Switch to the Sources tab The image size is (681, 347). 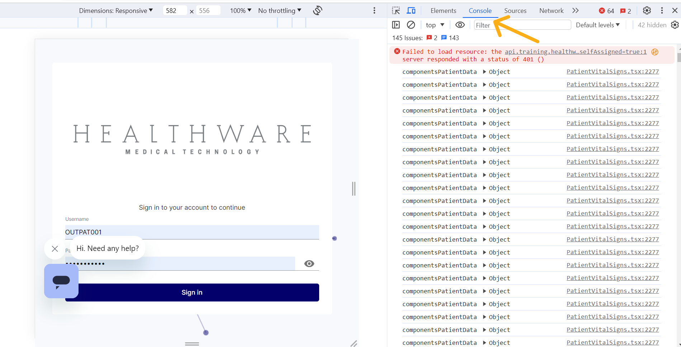(515, 11)
